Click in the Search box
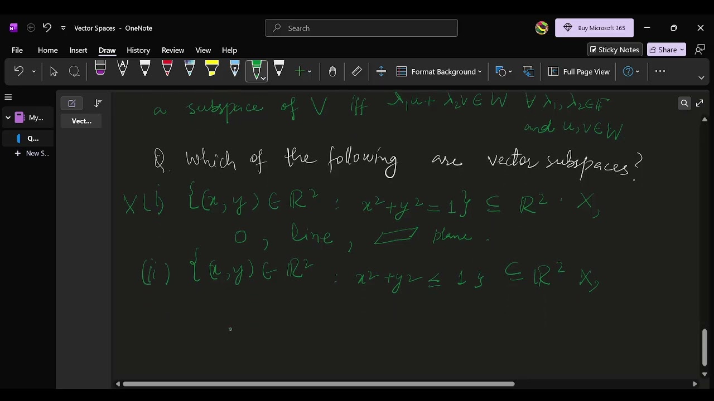714x401 pixels. (x=361, y=28)
